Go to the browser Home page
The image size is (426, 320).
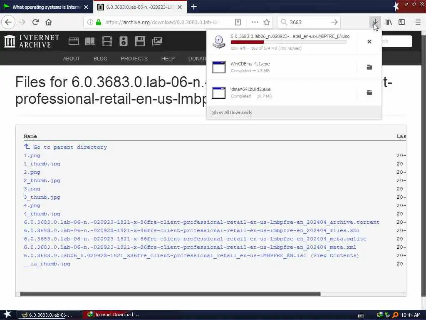49,22
